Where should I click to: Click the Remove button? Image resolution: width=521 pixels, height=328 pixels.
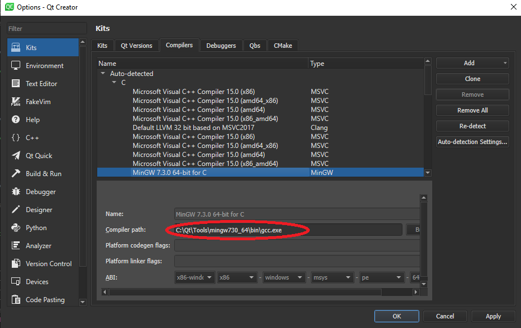(473, 95)
